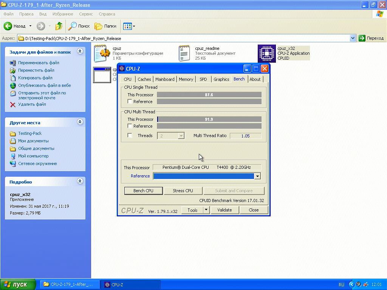Screen dimensions: 387x290
Task: Open the Reference processor dropdown
Action: (x=257, y=176)
